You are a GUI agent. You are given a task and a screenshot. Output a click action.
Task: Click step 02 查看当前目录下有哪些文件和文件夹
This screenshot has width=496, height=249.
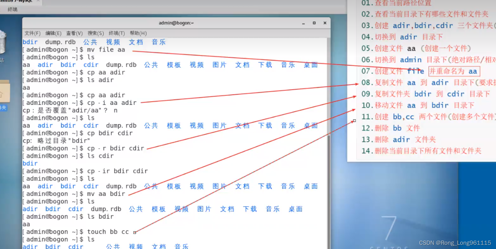click(x=425, y=14)
